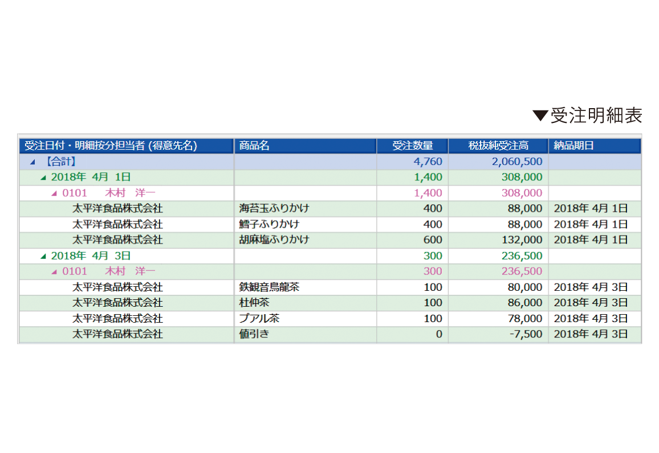Viewport: 659px width, 453px height.
Task: Collapse 0101 木村 洋一 under 4月 3日
Action: coord(54,272)
